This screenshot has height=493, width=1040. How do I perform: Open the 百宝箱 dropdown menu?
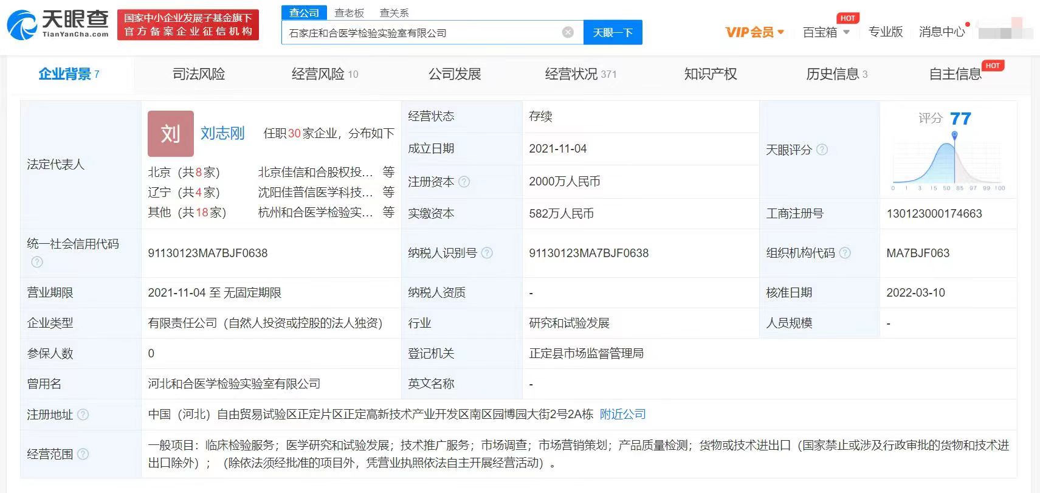[825, 32]
